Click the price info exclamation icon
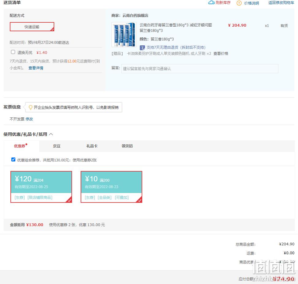The height and width of the screenshot is (284, 298). [239, 3]
